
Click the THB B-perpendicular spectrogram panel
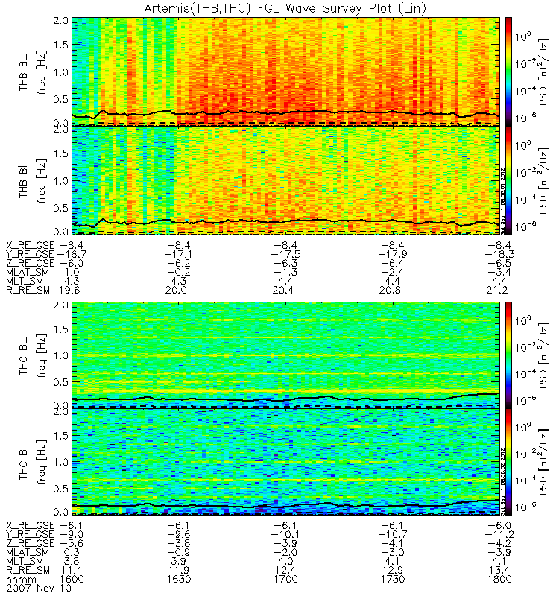[285, 71]
